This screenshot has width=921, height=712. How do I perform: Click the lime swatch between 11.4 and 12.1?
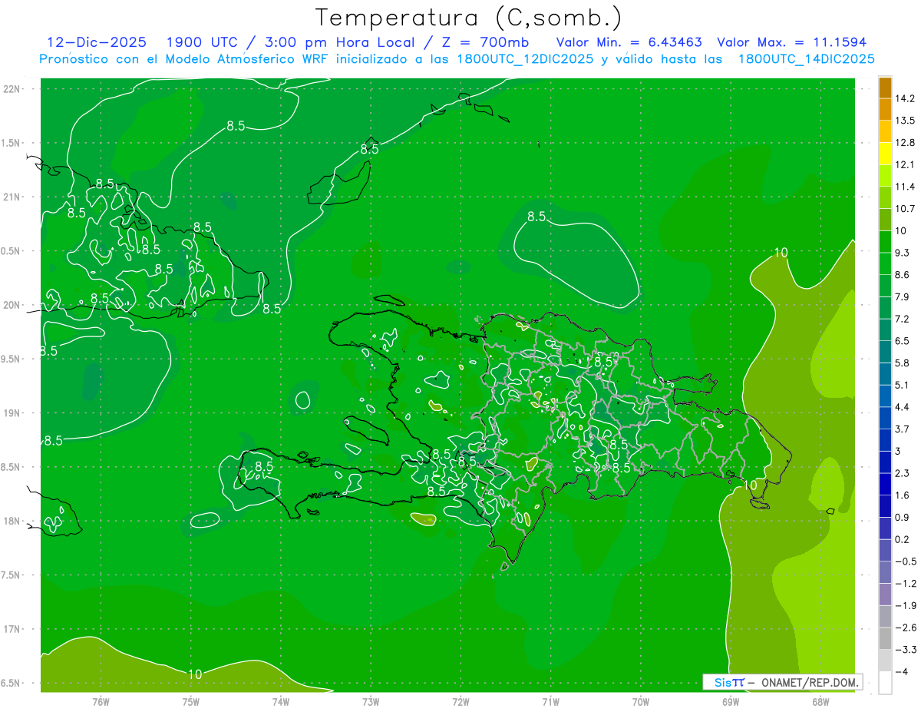click(885, 176)
